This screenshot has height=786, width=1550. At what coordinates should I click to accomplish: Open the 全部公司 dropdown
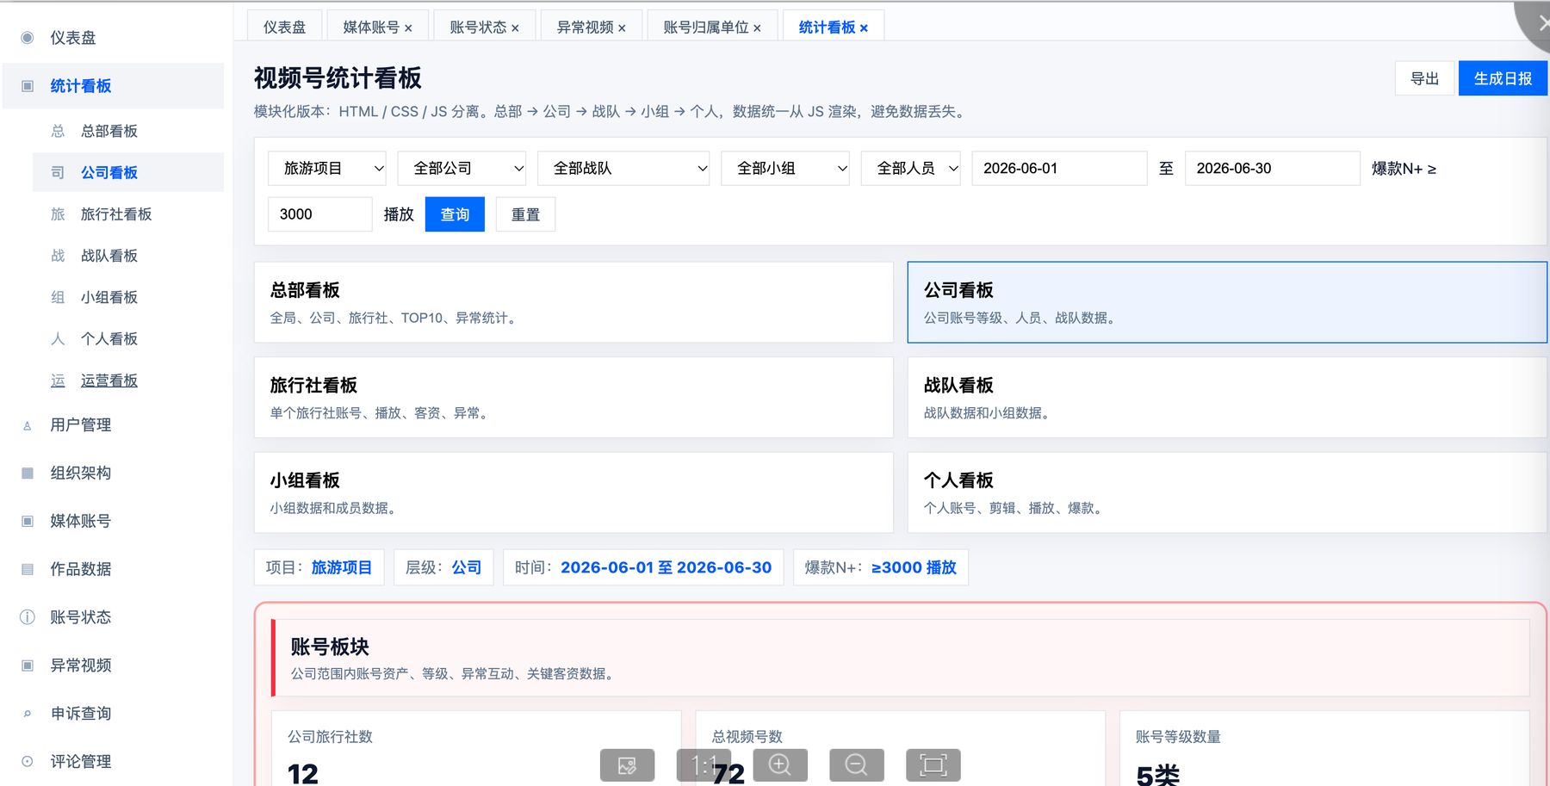point(462,169)
